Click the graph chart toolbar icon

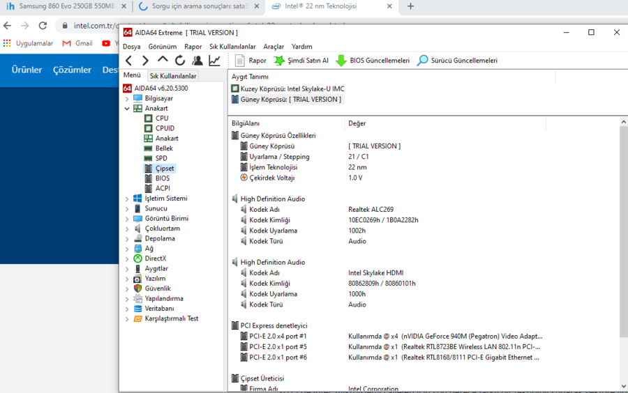coord(214,61)
